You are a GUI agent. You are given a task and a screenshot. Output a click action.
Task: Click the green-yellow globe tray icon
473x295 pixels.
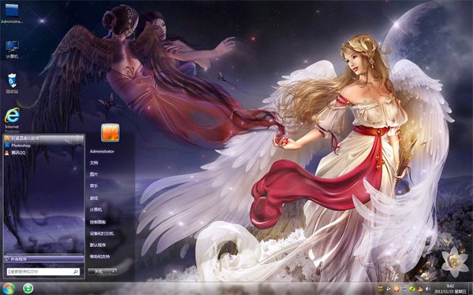click(412, 289)
